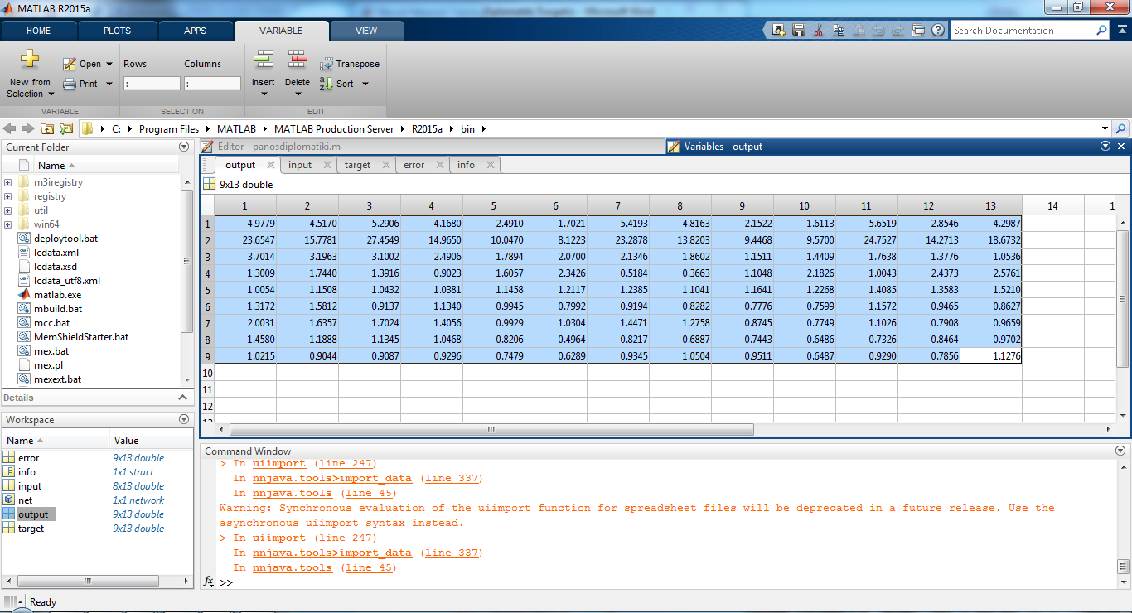Click the nnjava.tools>import_data link at bottom
Image resolution: width=1132 pixels, height=613 pixels.
tap(332, 553)
